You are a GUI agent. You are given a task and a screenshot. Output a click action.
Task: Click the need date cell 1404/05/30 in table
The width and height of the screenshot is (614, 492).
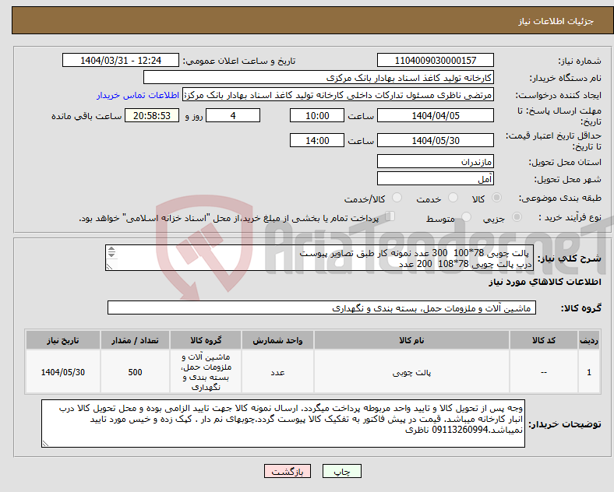(x=63, y=372)
